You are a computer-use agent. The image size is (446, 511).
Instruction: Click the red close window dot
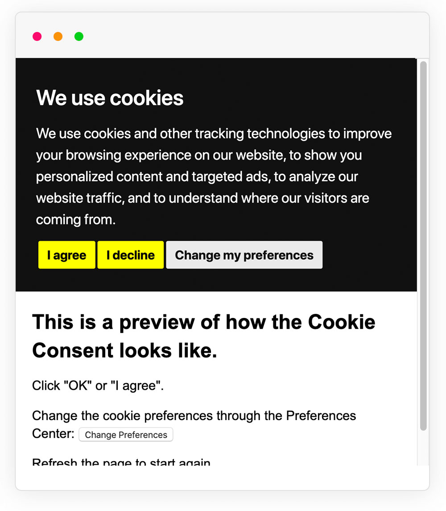point(37,37)
